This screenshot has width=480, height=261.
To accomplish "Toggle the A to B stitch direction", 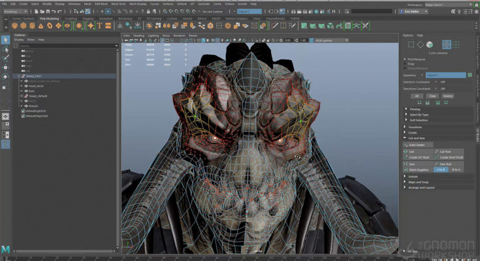I will (441, 170).
